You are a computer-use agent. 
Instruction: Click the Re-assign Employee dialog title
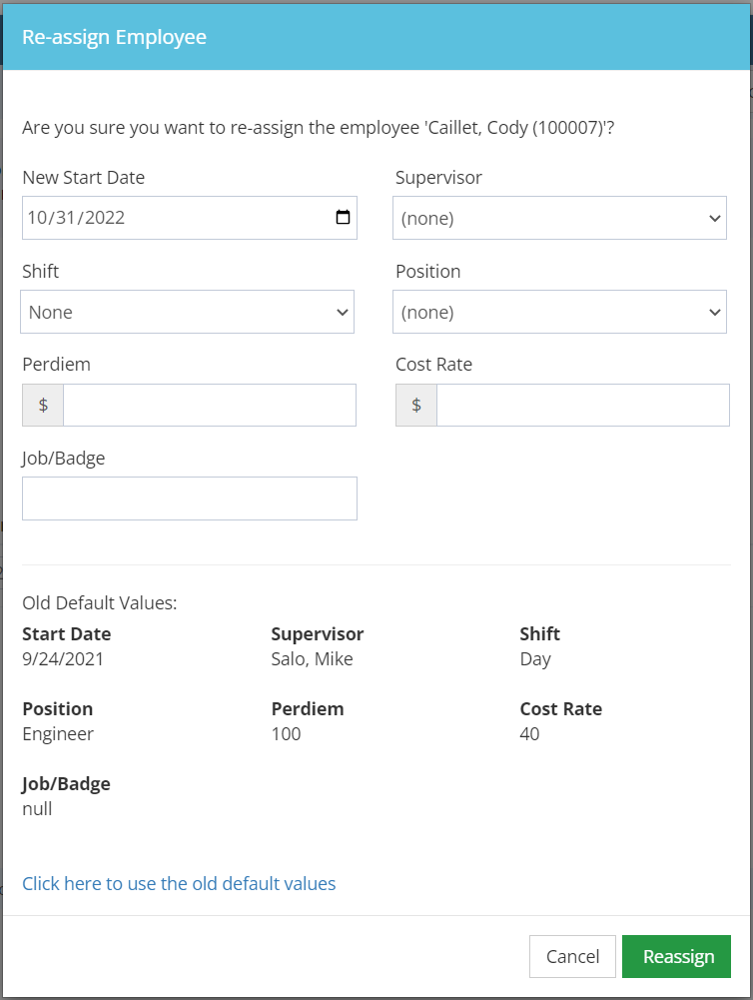tap(115, 38)
